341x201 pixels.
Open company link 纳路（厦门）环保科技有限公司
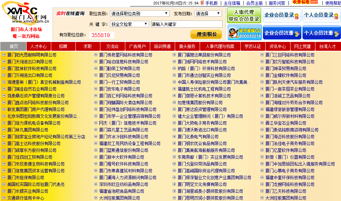pyautogui.click(x=206, y=68)
